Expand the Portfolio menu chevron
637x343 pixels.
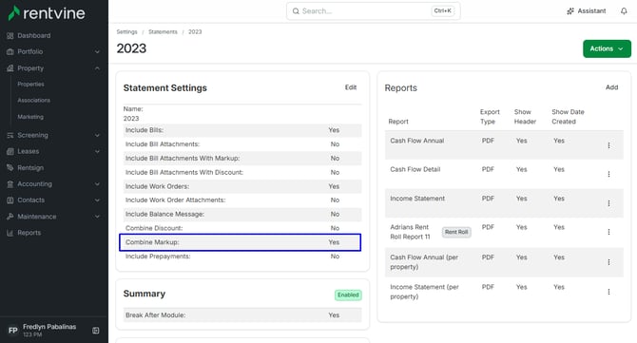[x=97, y=52]
